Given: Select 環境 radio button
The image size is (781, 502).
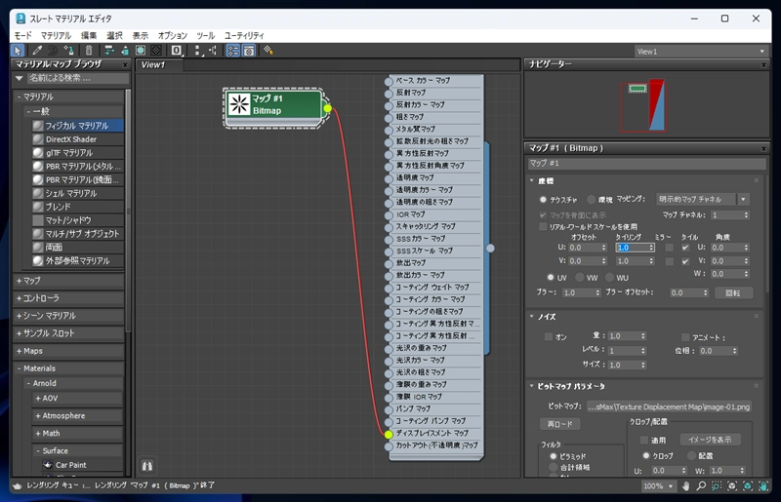Looking at the screenshot, I should pos(592,200).
